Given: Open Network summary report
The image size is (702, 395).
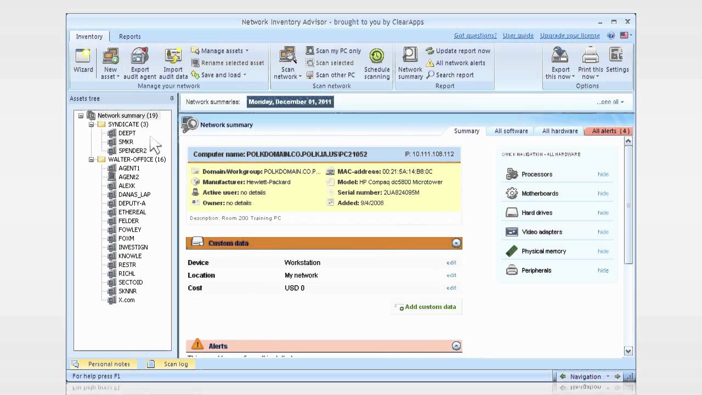Looking at the screenshot, I should (410, 64).
